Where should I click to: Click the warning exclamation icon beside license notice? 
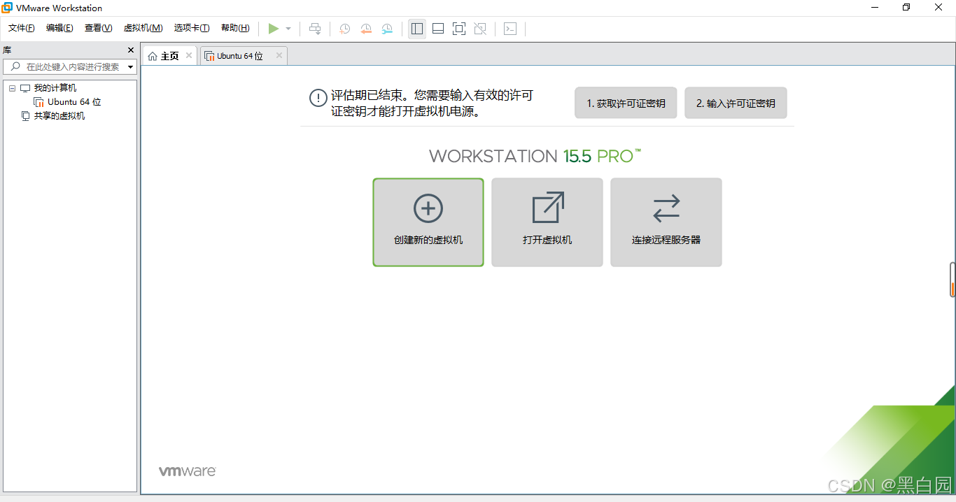click(318, 98)
